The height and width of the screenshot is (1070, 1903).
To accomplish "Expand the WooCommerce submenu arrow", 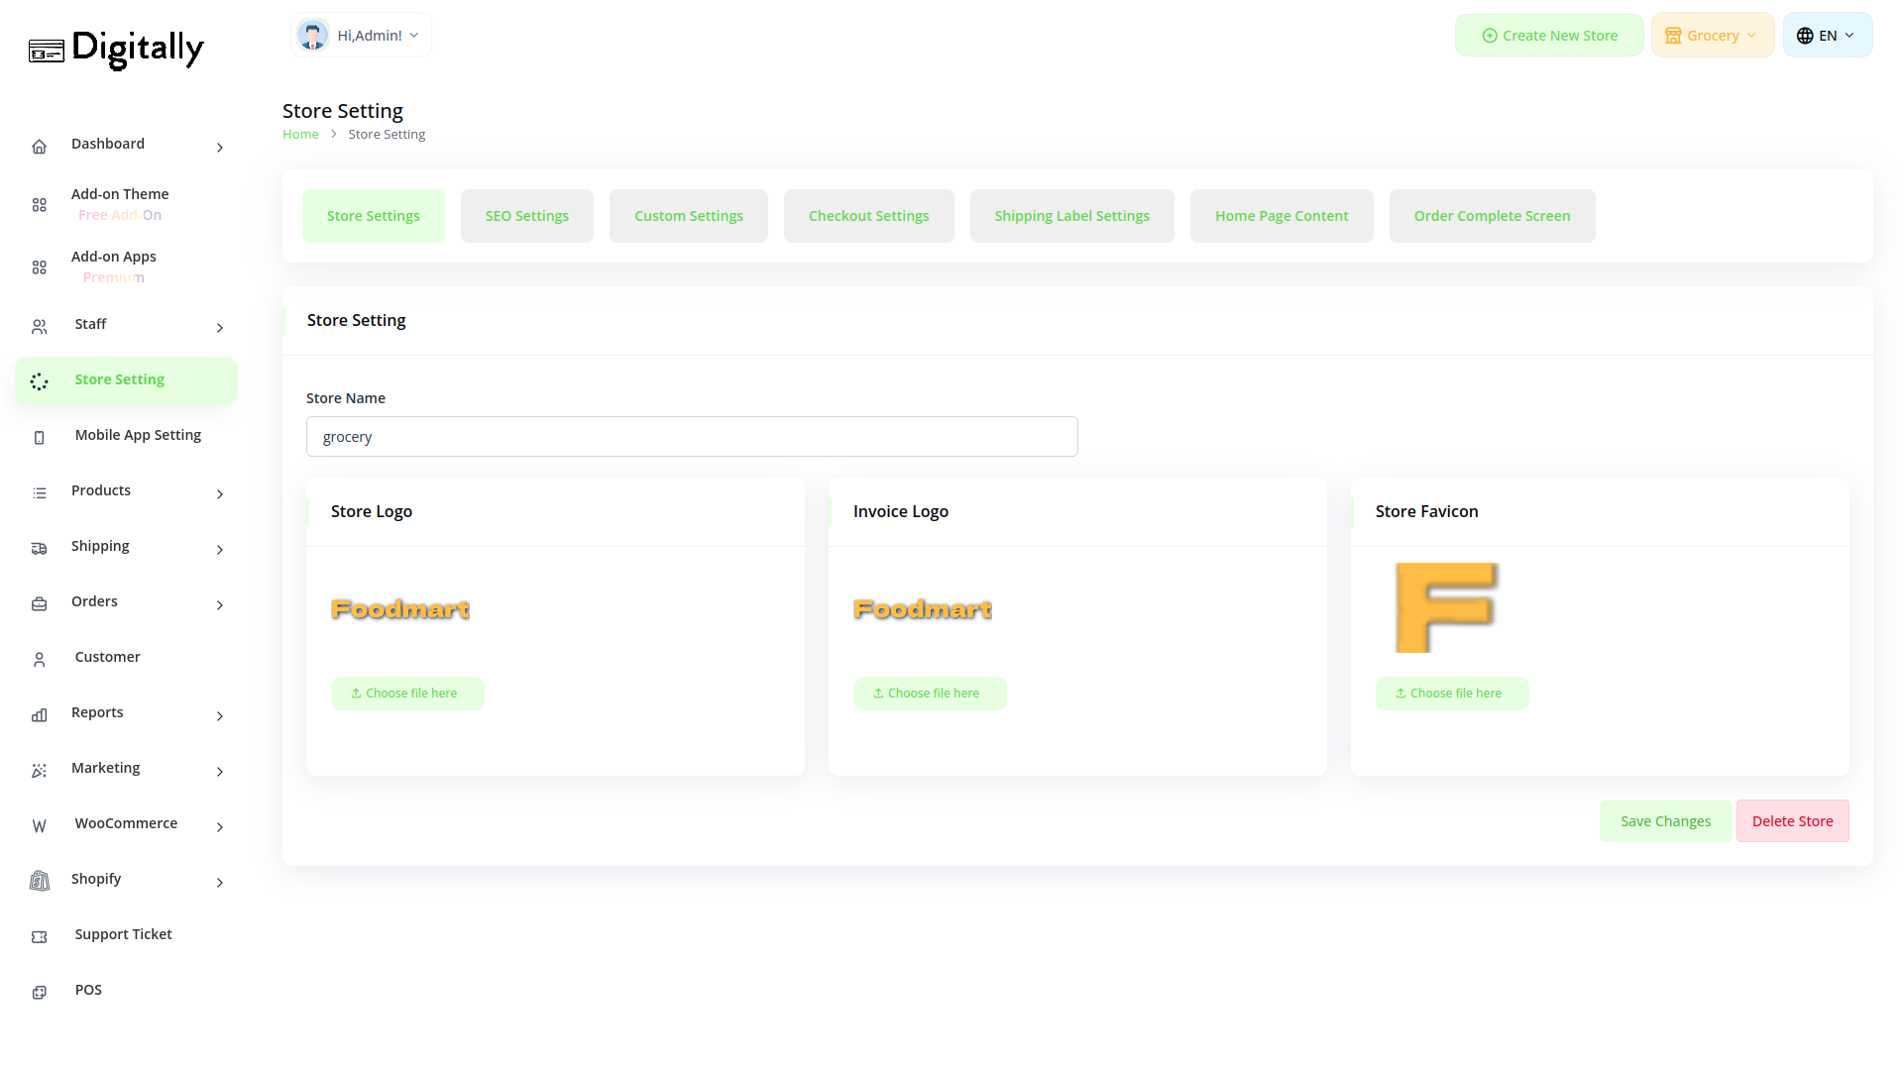I will pyautogui.click(x=220, y=827).
